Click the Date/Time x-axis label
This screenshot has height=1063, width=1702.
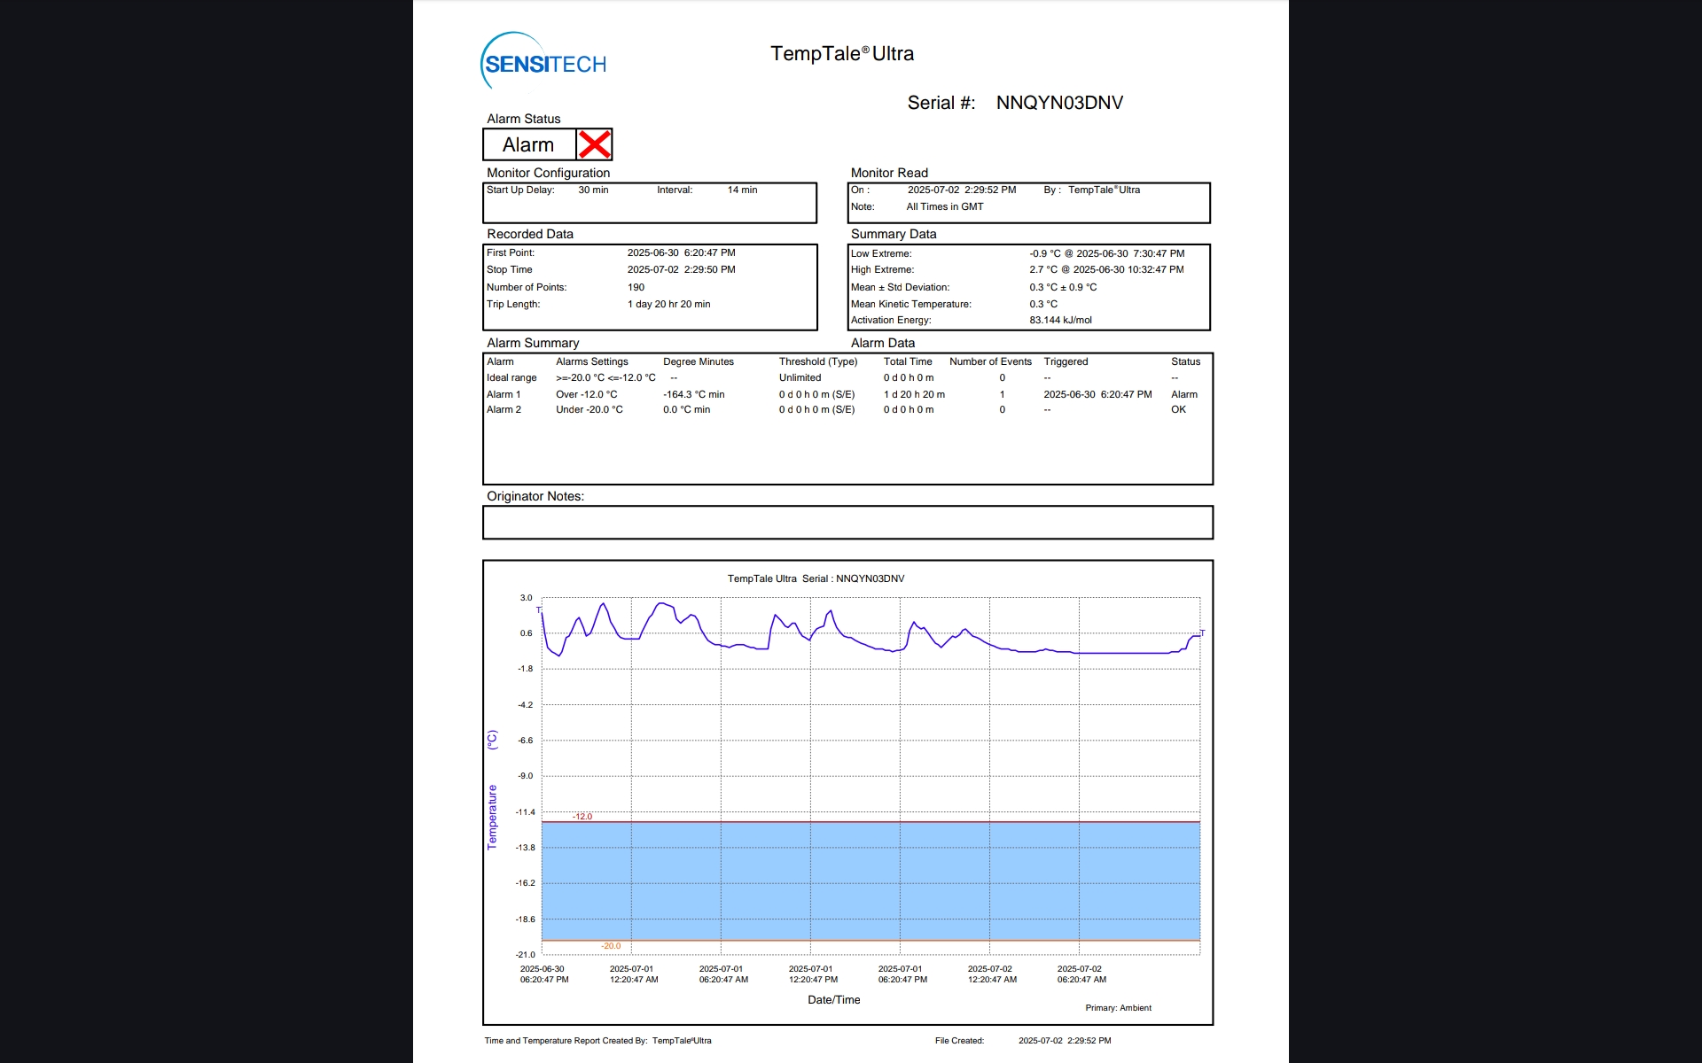click(833, 1000)
